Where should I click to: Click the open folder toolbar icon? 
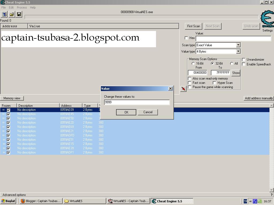click(x=12, y=14)
